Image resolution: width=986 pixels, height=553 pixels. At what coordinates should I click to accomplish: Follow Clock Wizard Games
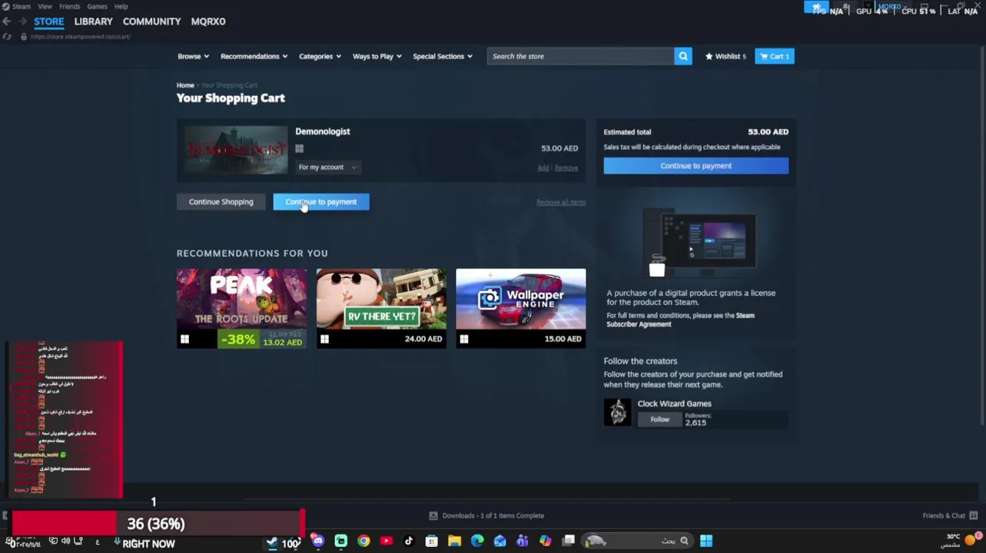pos(659,419)
